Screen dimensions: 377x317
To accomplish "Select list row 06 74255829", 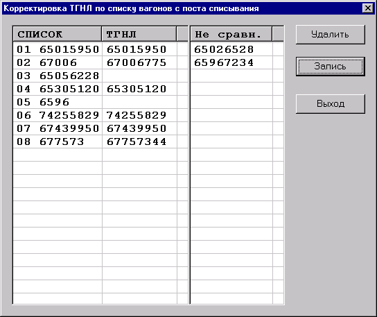I will [58, 115].
